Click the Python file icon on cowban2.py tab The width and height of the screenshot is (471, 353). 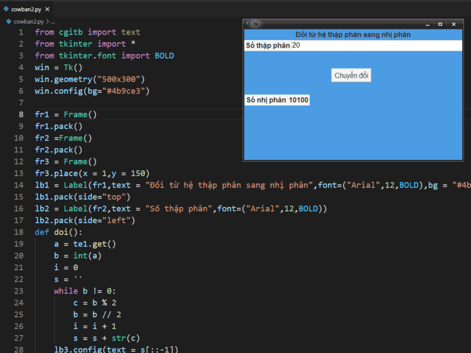pyautogui.click(x=6, y=9)
